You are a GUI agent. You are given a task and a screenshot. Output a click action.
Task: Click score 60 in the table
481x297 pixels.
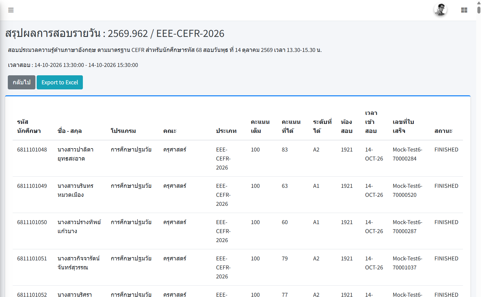point(285,222)
